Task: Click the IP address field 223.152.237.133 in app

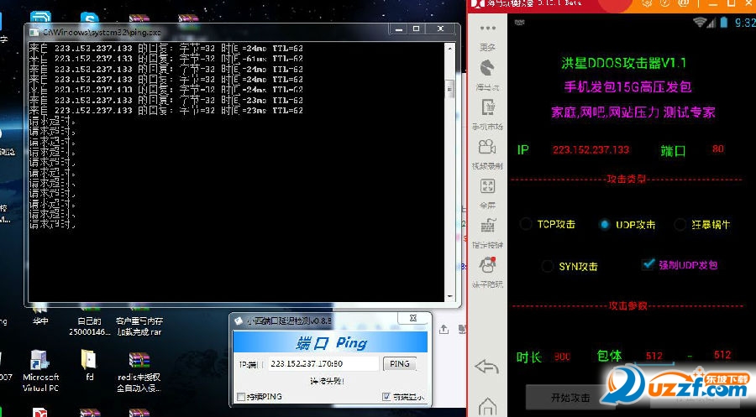Action: [x=591, y=149]
